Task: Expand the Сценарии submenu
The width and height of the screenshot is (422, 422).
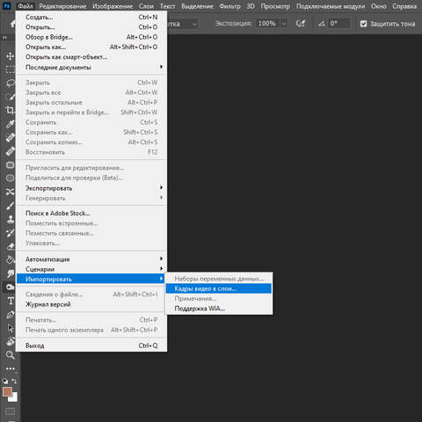Action: pyautogui.click(x=91, y=269)
